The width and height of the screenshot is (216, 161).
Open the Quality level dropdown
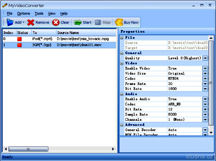(205, 58)
